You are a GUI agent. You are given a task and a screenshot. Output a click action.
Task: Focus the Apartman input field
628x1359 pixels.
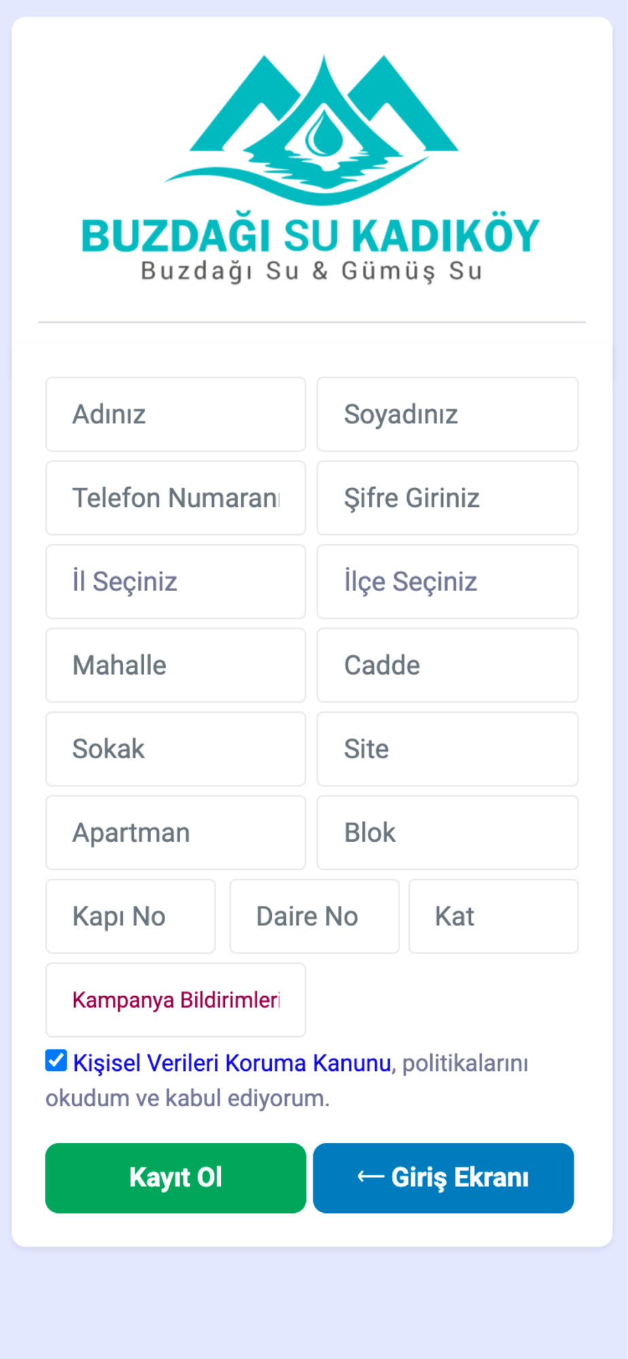(175, 832)
